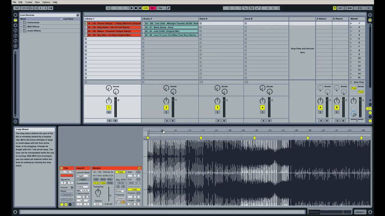Open the Options menu
Viewport: 385px width, 216px height.
click(x=46, y=2)
